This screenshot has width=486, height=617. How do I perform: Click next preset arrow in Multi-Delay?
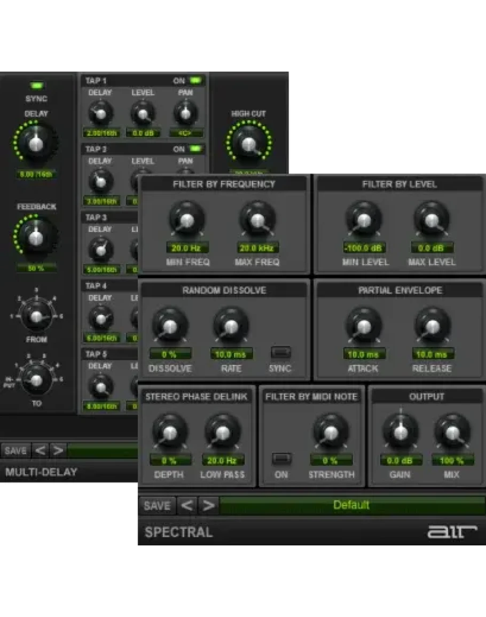pos(58,450)
